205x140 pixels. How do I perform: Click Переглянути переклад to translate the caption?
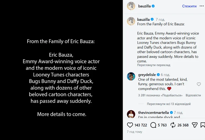(154, 65)
